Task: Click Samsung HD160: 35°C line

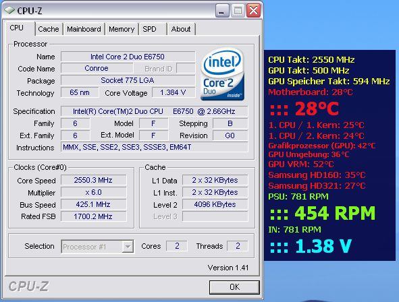Action: pos(317,175)
